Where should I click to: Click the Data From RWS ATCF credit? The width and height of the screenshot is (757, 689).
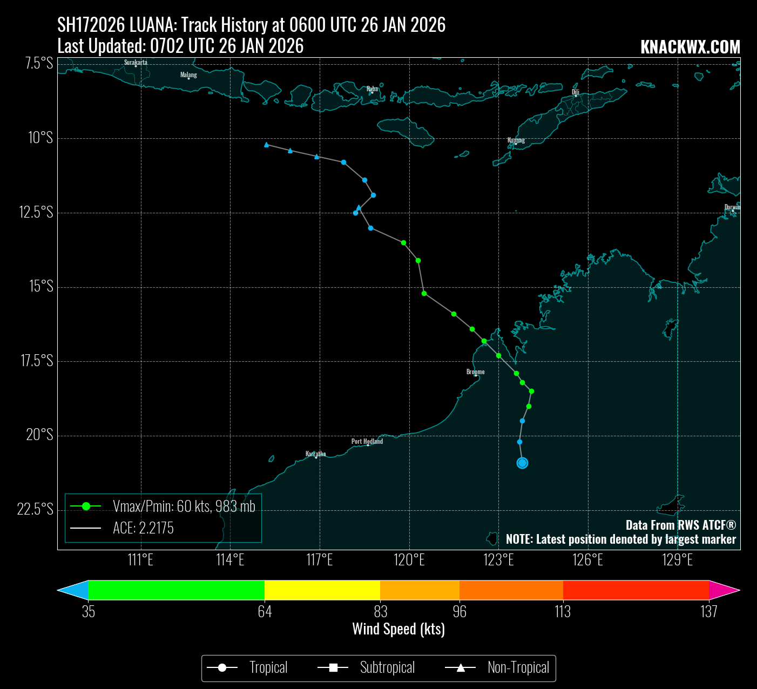680,525
